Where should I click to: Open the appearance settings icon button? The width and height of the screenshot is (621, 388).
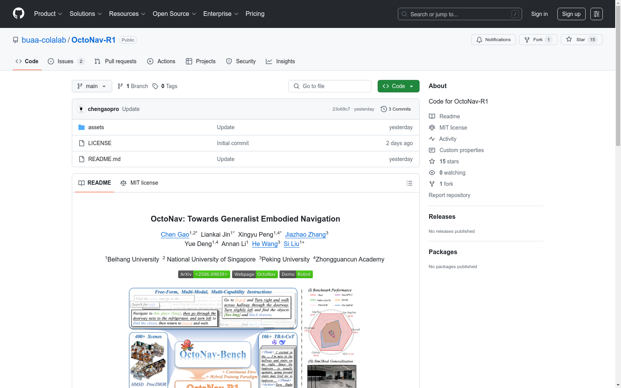[597, 14]
